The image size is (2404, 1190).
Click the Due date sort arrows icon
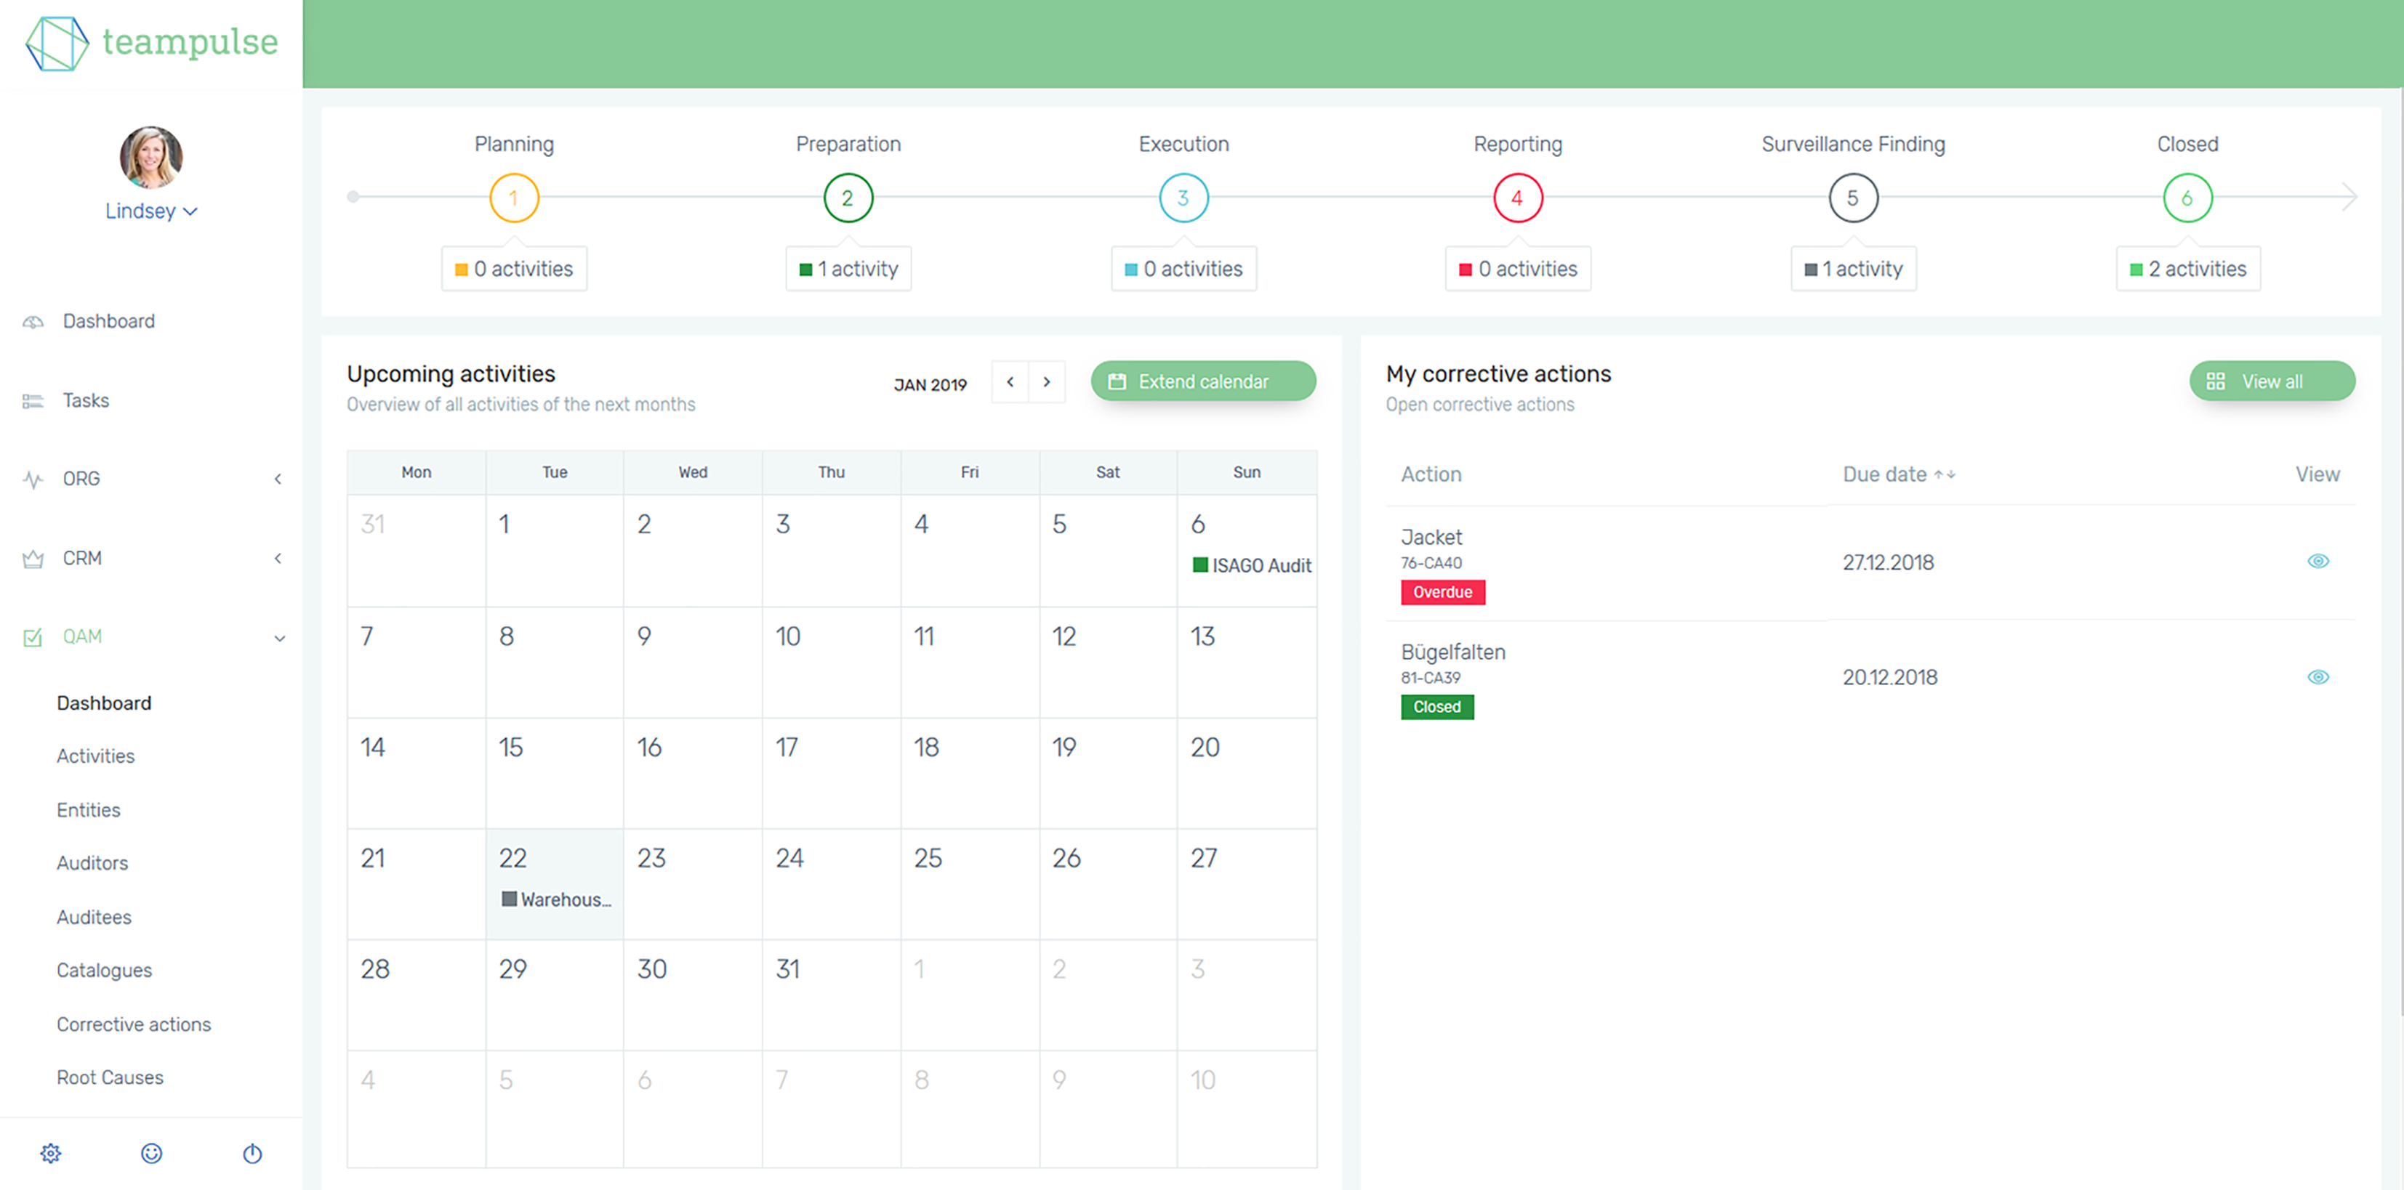(x=1945, y=474)
